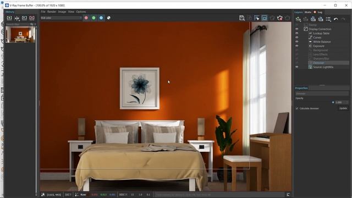Select White Balance layer
Image resolution: width=352 pixels, height=198 pixels.
[x=322, y=42]
